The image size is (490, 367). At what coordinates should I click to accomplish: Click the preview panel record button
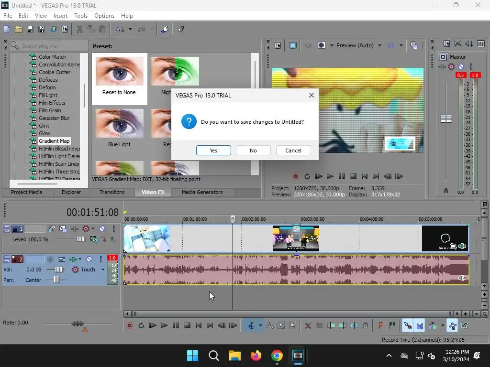click(295, 176)
